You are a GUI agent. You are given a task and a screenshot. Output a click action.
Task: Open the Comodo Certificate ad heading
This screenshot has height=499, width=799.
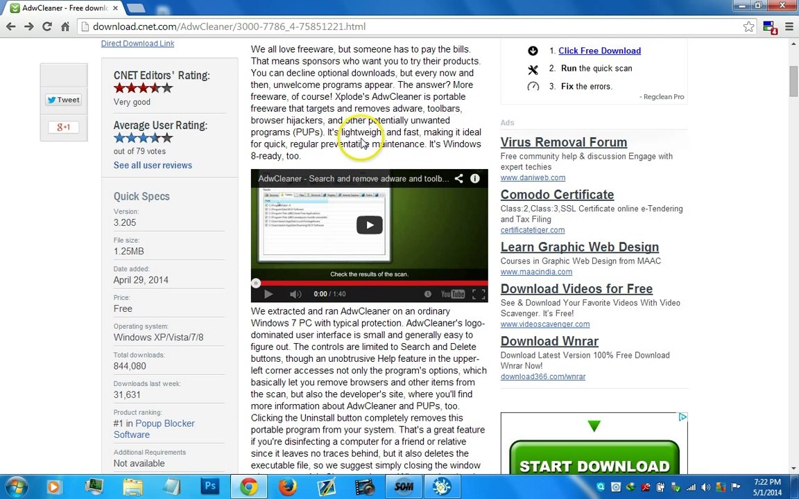[557, 195]
